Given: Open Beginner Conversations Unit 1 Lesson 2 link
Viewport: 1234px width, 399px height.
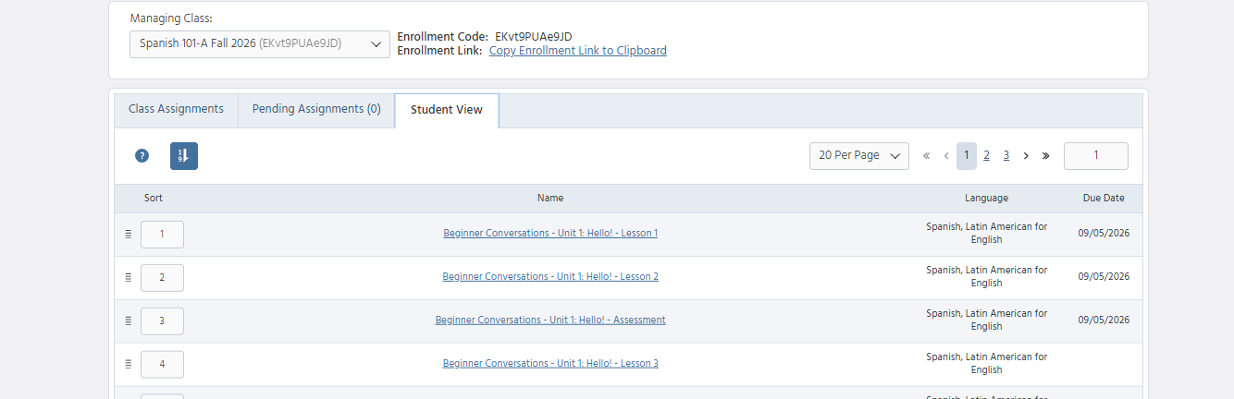Looking at the screenshot, I should tap(550, 277).
